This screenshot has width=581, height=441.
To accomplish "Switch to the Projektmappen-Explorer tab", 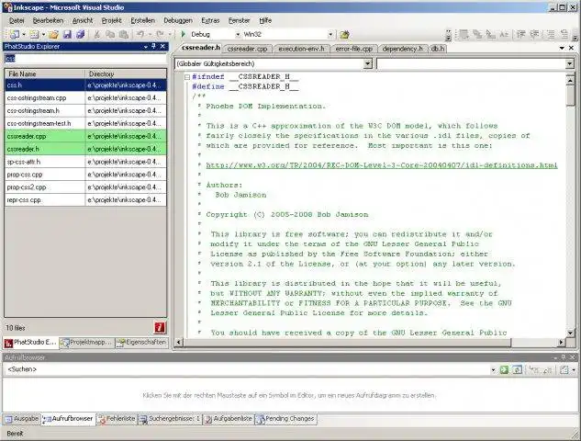I will coord(86,343).
